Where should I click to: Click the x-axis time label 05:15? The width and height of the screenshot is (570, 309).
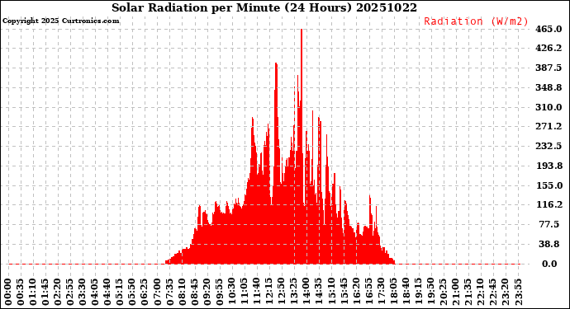tap(121, 293)
